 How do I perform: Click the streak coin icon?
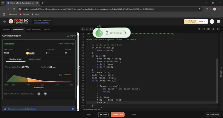125,33
